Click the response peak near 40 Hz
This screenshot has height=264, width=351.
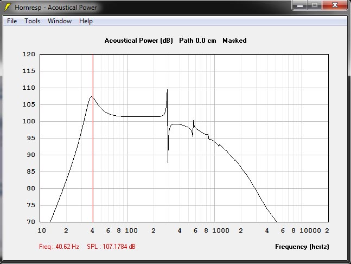click(92, 97)
